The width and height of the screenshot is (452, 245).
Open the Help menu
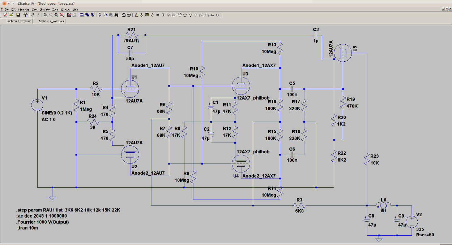tap(75, 9)
